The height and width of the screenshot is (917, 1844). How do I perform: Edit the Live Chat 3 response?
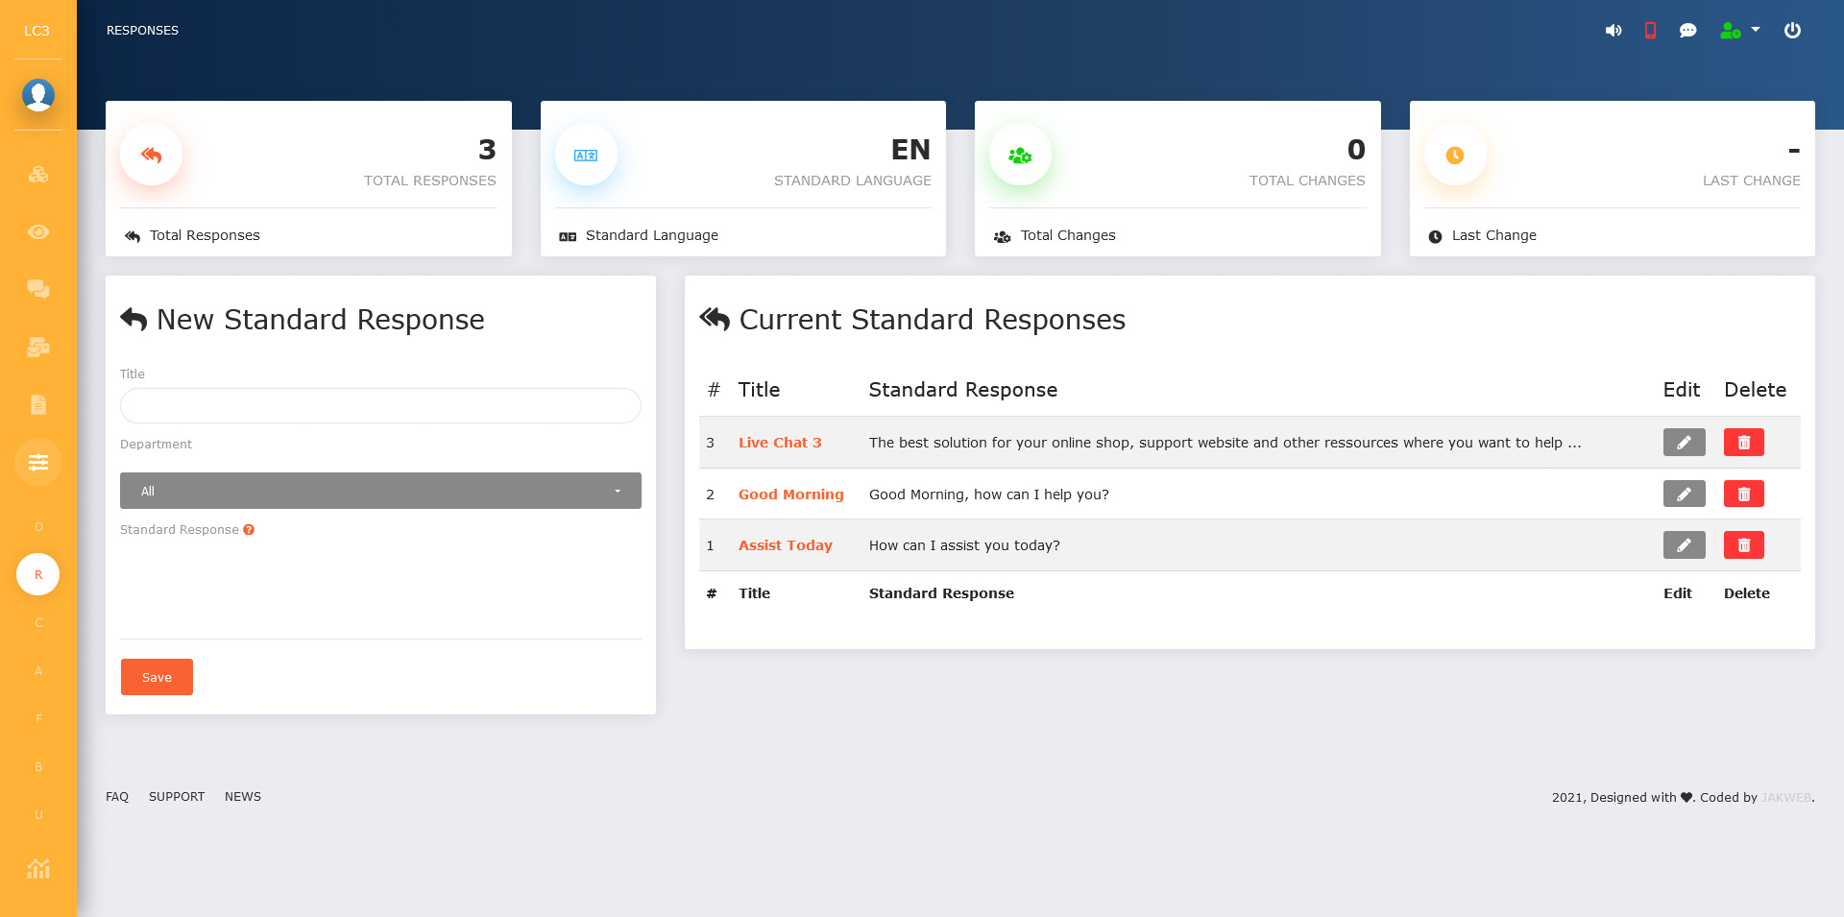pos(1684,443)
